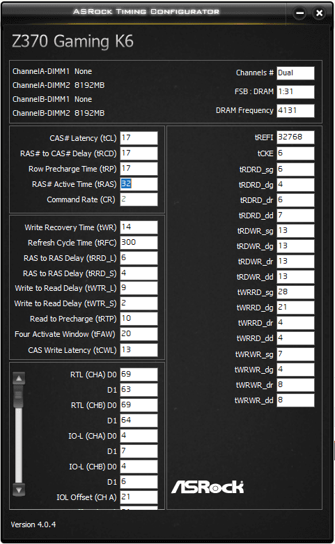Select the tREFI value field
This screenshot has height=544, width=335.
[x=295, y=137]
